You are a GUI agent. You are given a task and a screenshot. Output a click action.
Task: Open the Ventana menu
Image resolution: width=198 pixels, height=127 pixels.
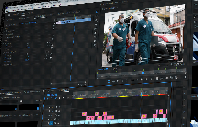53,6
